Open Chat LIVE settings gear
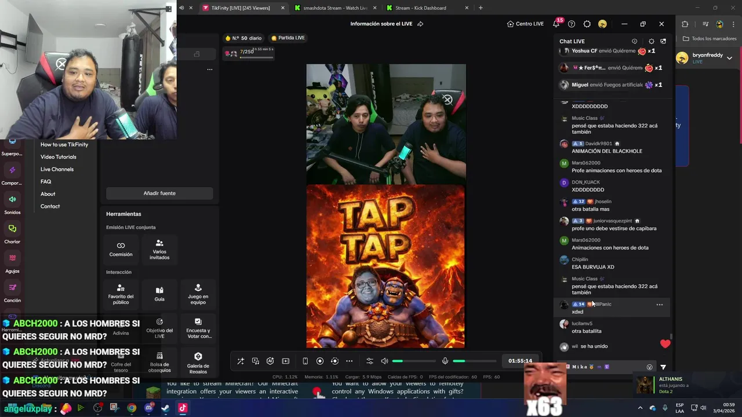 point(652,41)
